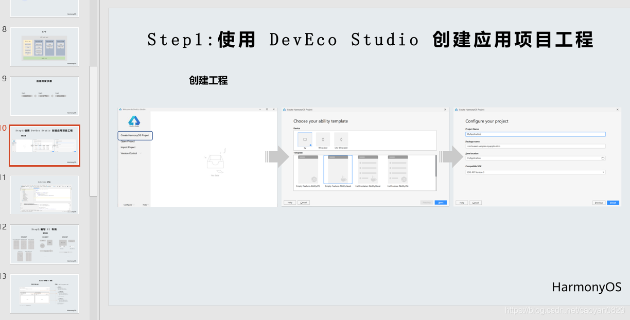The image size is (630, 320).
Task: Select slide 13 thumbnail
Action: point(44,294)
